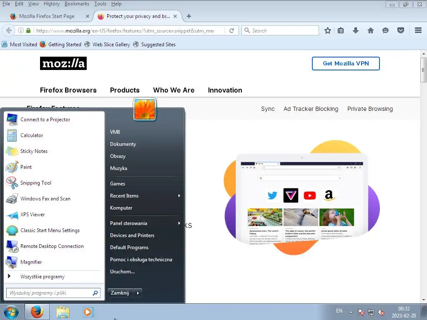The width and height of the screenshot is (427, 320).
Task: Open Products navigation item
Action: [125, 90]
